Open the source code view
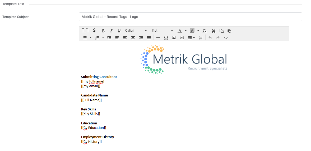Image resolution: width=311 pixels, height=151 pixels. [x=226, y=38]
